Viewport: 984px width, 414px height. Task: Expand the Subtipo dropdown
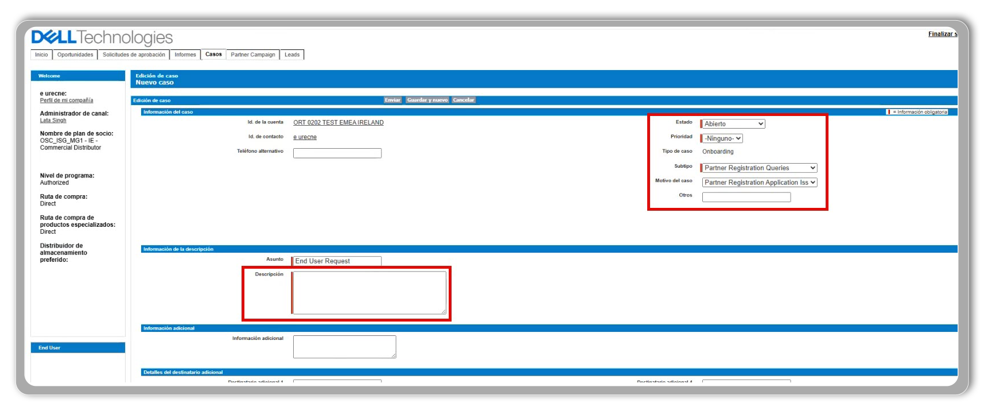[x=759, y=168]
